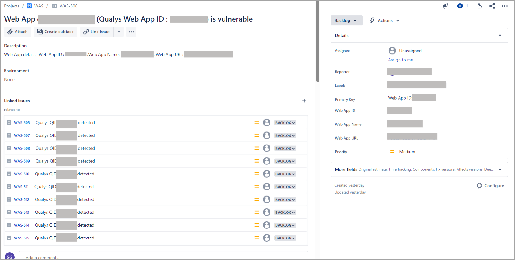Click the Attach button
515x260 pixels.
[18, 32]
